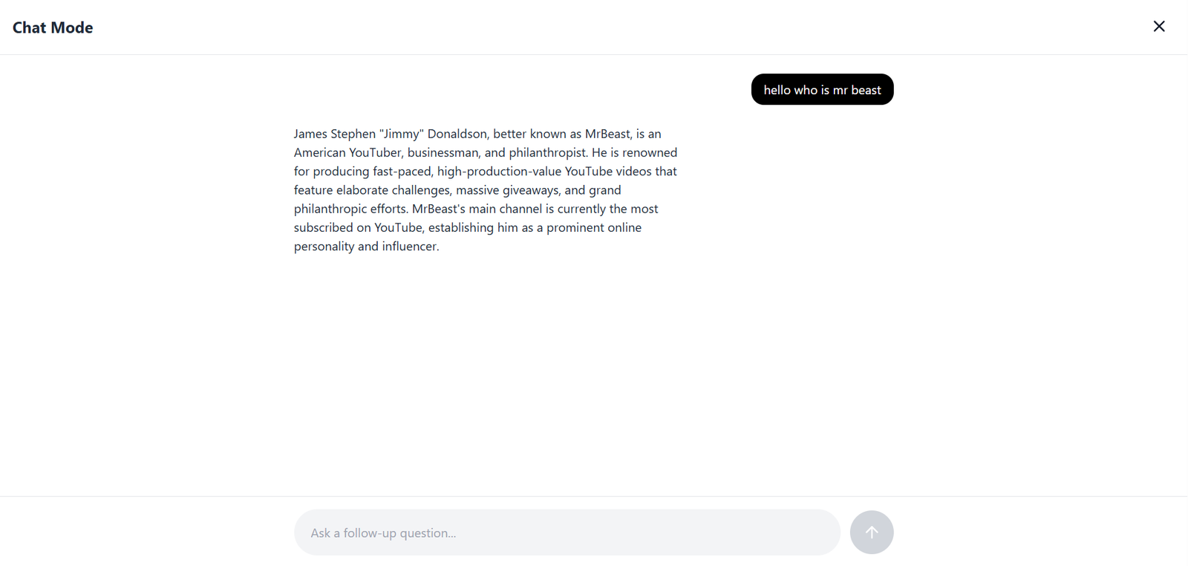Click the word "philanthropist" in the reply
Screen dimensions: 1188x566
[x=547, y=152]
